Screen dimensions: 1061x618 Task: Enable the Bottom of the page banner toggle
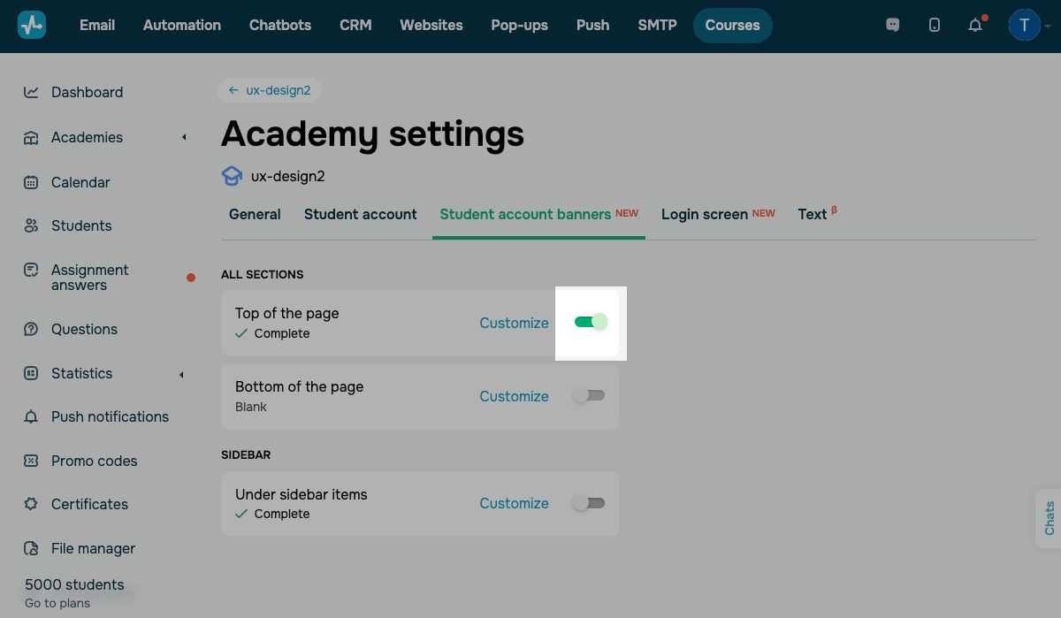pyautogui.click(x=589, y=395)
